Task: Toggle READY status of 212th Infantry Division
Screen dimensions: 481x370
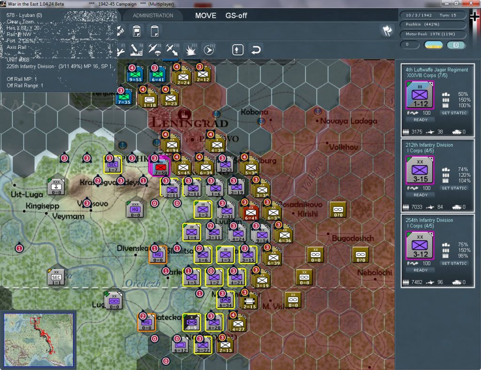Action: 420,195
